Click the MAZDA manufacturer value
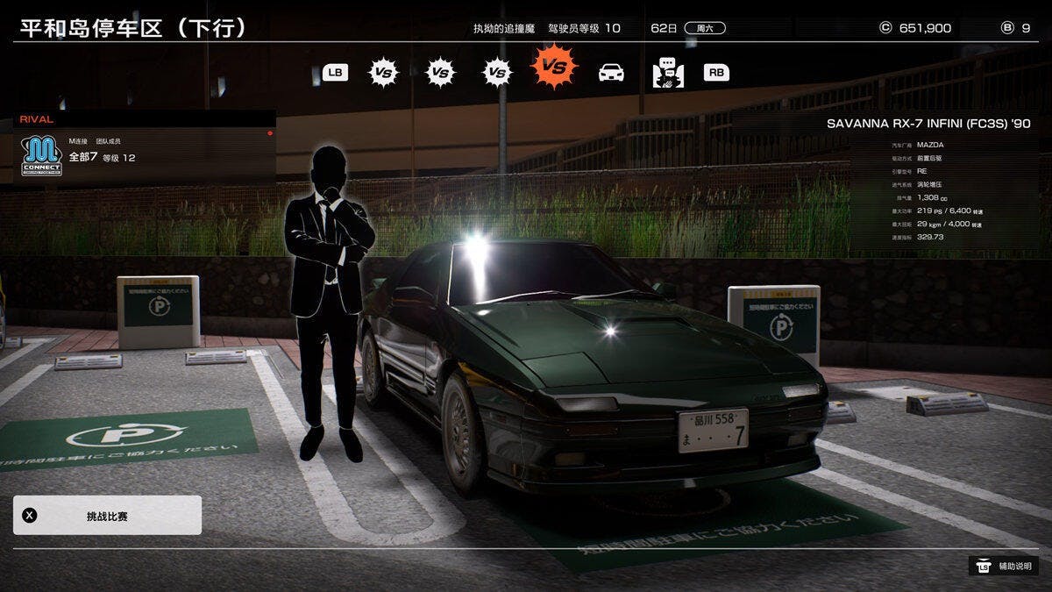 point(932,144)
